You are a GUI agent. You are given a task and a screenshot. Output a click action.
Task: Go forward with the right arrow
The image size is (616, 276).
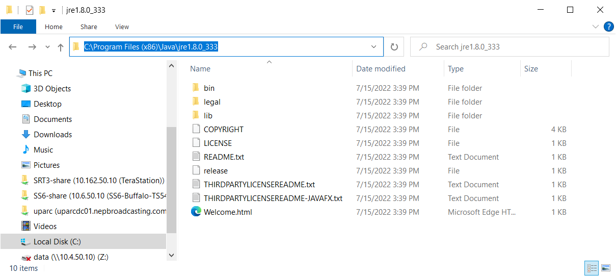click(x=32, y=47)
